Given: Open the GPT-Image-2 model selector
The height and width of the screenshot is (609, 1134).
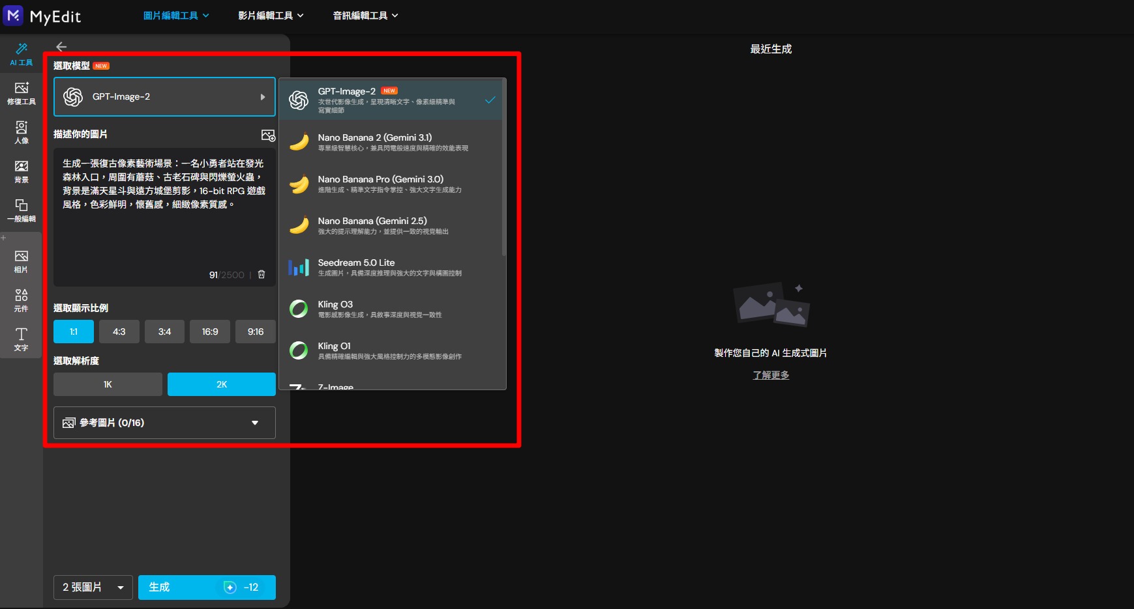Looking at the screenshot, I should pos(164,97).
